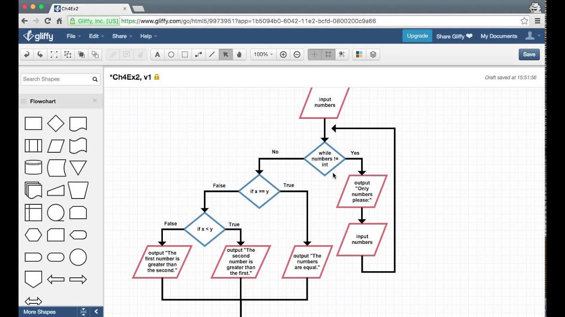Bring the selected shape to front
The image size is (565, 317).
point(81,55)
